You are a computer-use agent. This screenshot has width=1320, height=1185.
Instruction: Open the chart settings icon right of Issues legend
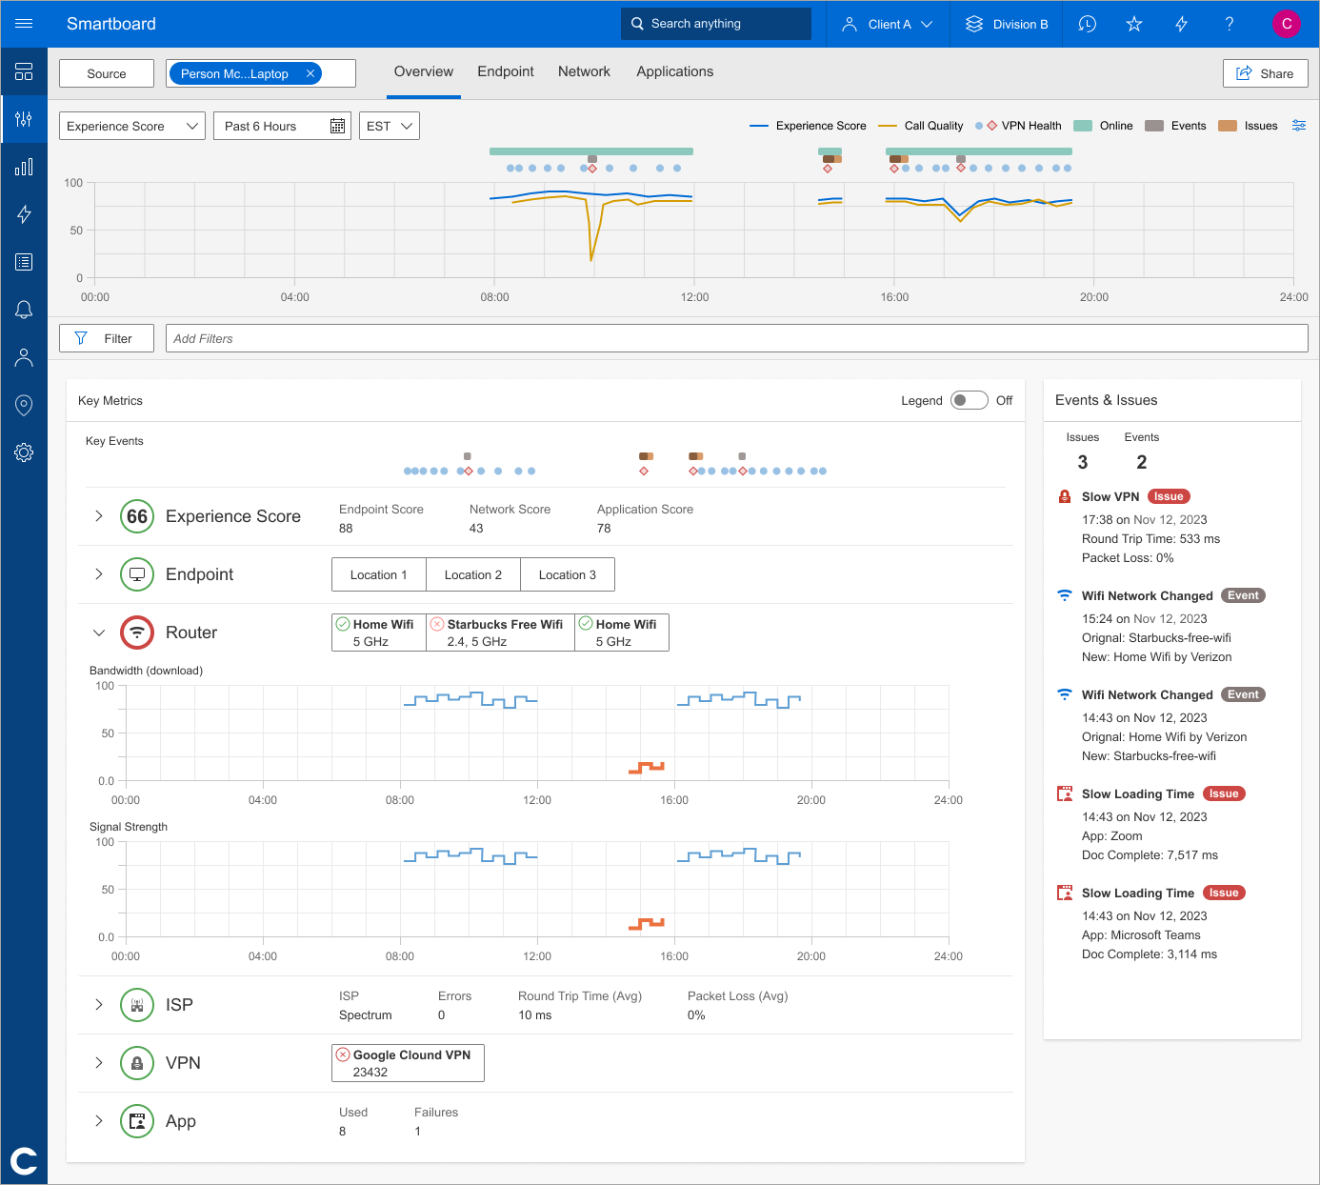(1298, 125)
